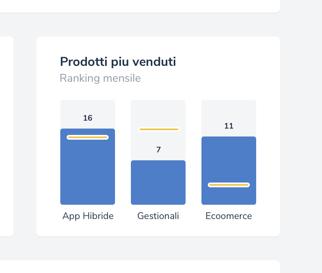Click the value 7 in Gestionali column
322x273 pixels.
[158, 150]
